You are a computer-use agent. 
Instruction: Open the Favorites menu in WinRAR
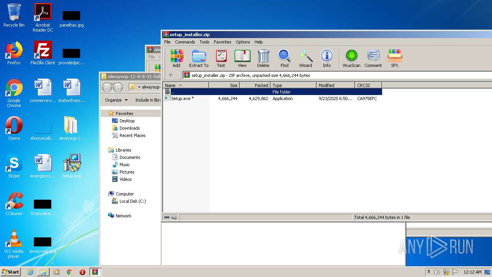point(222,42)
